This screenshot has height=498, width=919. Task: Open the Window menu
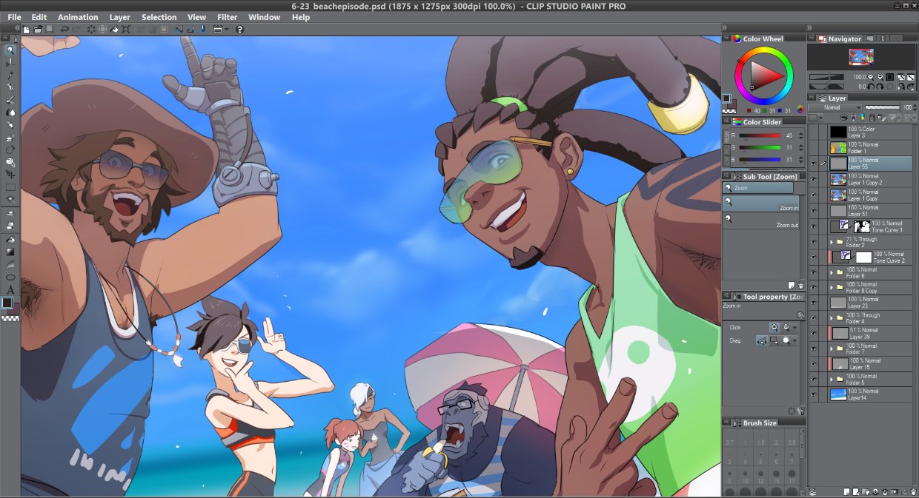click(x=264, y=17)
